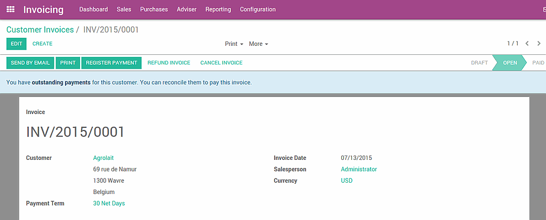
Task: Go to next record arrow
Action: coord(539,44)
